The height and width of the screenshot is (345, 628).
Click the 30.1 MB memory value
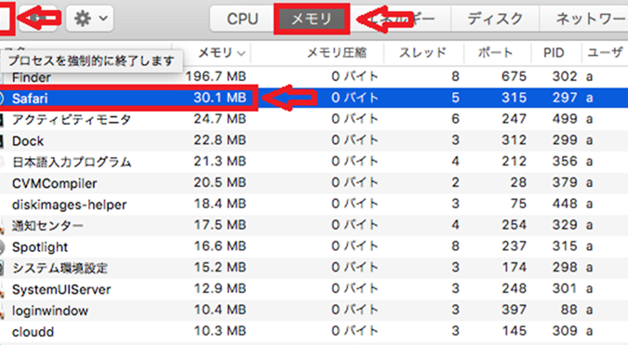[x=220, y=98]
